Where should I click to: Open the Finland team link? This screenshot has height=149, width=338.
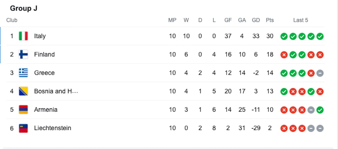pyautogui.click(x=45, y=54)
